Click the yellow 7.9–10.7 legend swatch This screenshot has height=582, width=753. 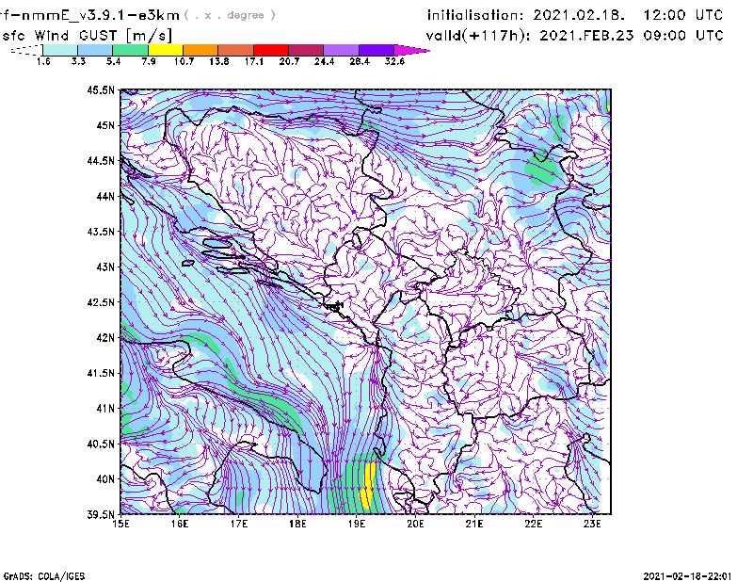tap(166, 50)
